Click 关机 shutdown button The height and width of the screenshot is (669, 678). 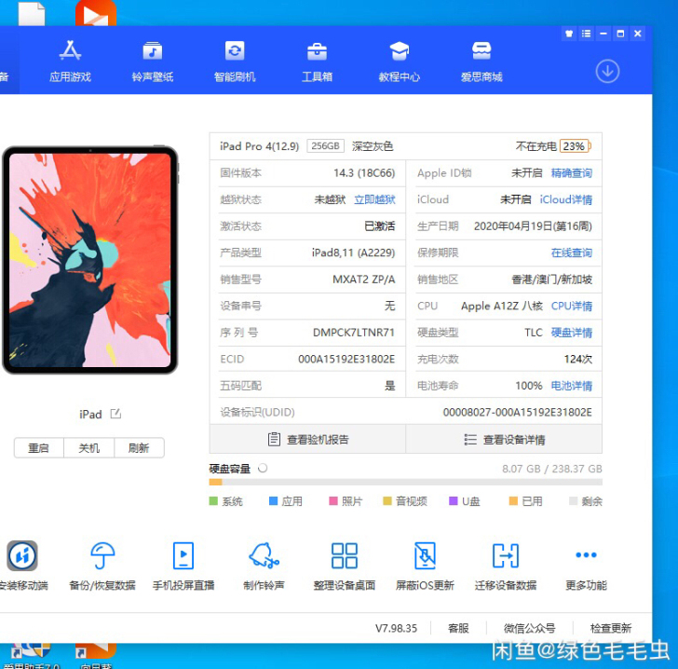tap(88, 448)
